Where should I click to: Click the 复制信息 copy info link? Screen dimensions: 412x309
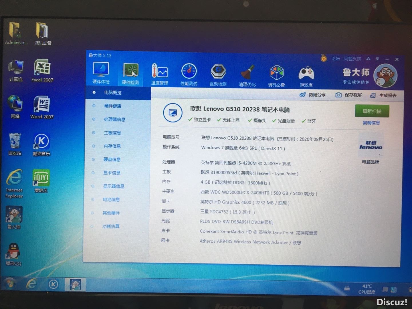coord(371,123)
